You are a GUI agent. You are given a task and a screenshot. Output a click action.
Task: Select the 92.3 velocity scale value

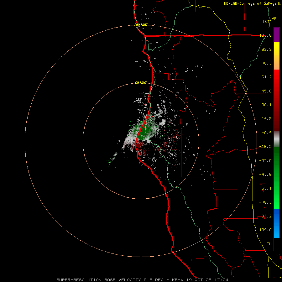click(267, 49)
